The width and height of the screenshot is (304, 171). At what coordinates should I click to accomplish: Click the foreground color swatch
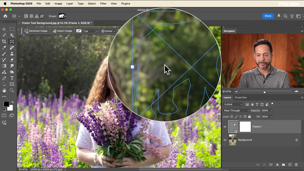coord(6,104)
